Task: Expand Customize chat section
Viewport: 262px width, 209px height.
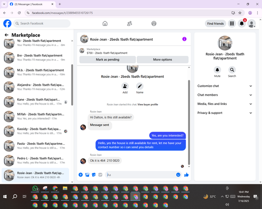Action: [x=225, y=86]
